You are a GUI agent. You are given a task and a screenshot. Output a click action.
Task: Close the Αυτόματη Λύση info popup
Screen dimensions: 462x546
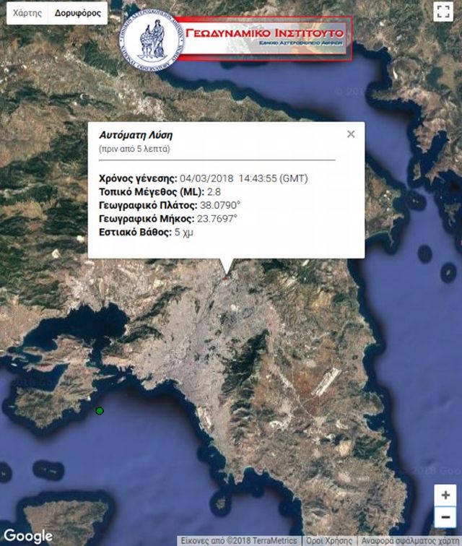[x=351, y=134]
